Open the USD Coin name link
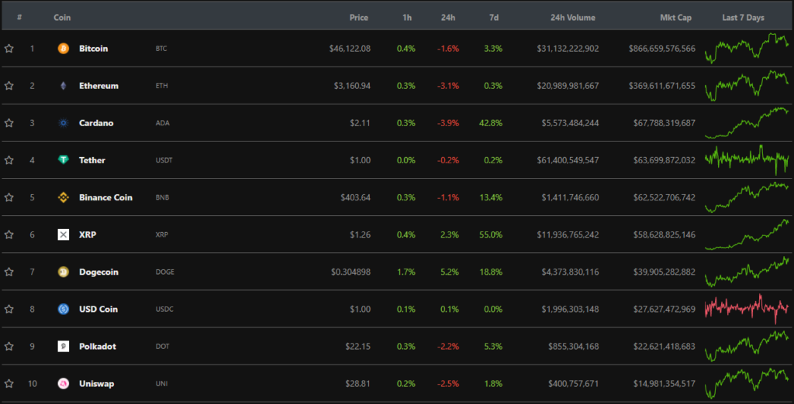794x404 pixels. (98, 309)
